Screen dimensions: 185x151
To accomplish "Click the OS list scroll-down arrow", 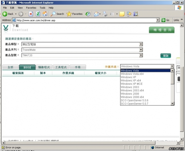I will pyautogui.click(x=172, y=103).
